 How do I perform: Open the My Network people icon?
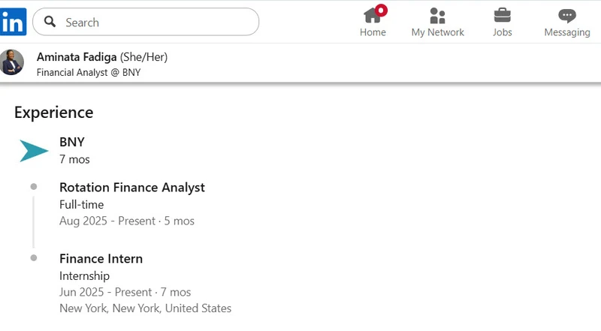pos(437,16)
